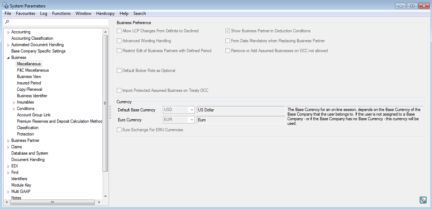Toggle Restrict Edit of Business Partners checkbox
This screenshot has width=432, height=209.
(119, 51)
